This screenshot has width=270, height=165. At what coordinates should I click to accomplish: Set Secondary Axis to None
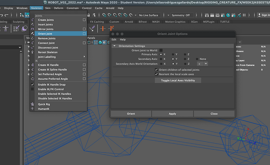(x=197, y=59)
